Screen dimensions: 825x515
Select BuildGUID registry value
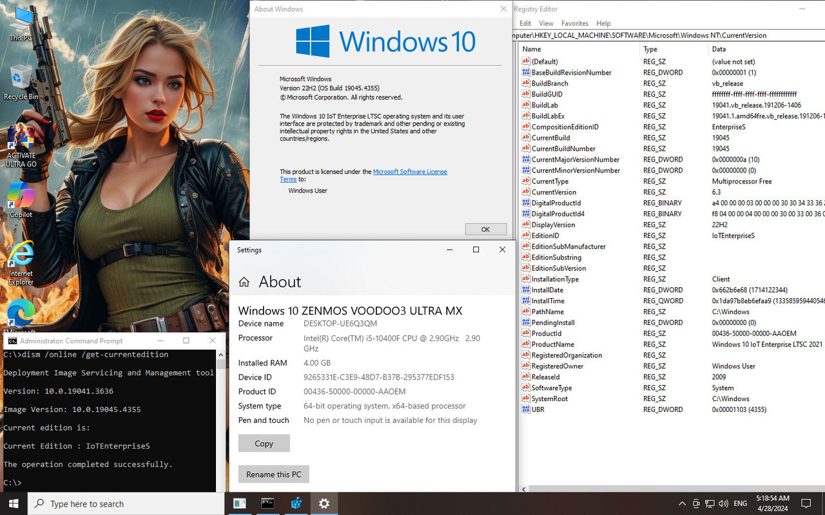pyautogui.click(x=547, y=94)
